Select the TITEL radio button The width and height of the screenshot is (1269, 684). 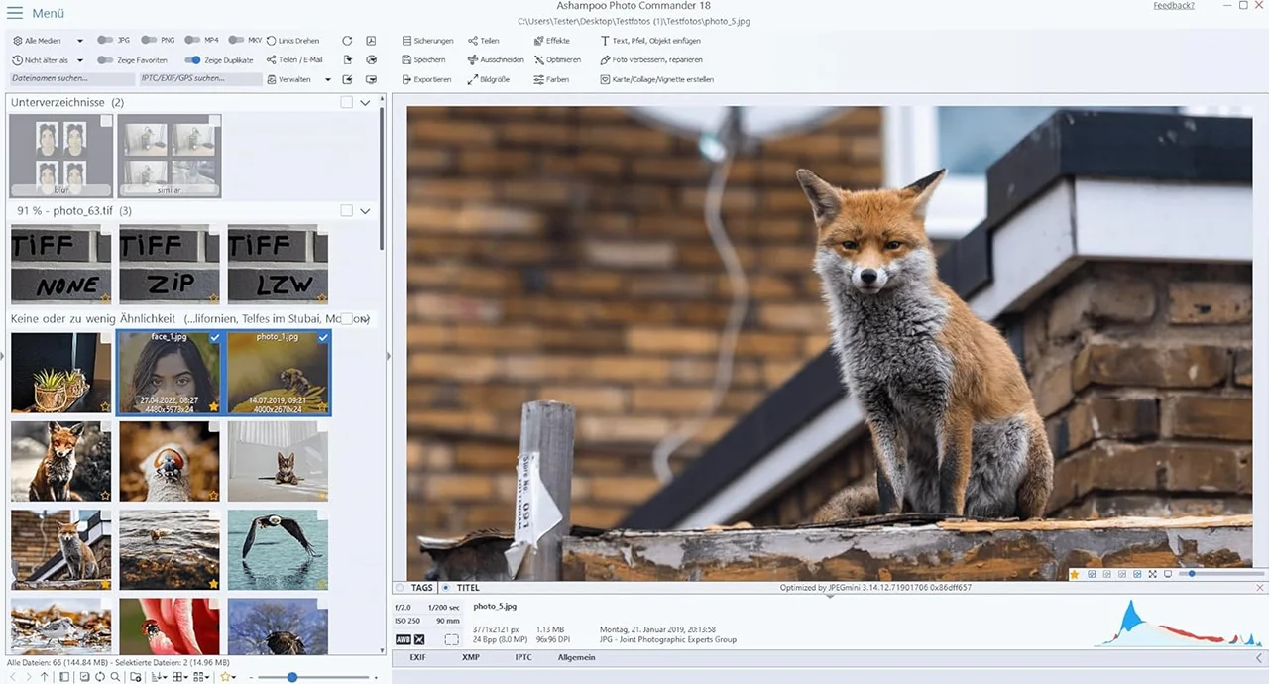[446, 588]
